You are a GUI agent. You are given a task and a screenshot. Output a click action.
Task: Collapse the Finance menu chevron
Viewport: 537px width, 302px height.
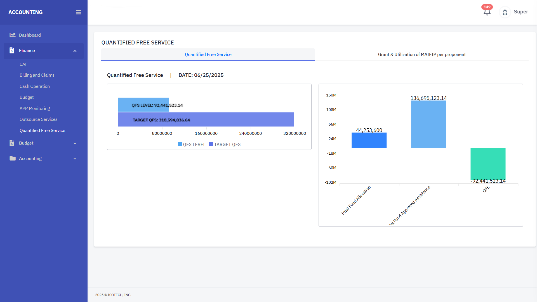coord(75,51)
